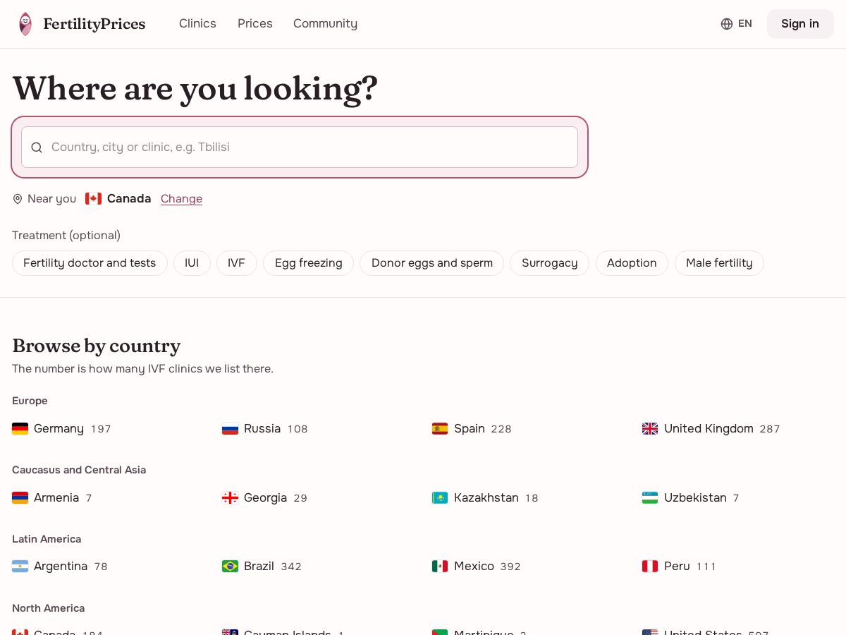Click the Canada flag next to 'Near you'

point(94,199)
